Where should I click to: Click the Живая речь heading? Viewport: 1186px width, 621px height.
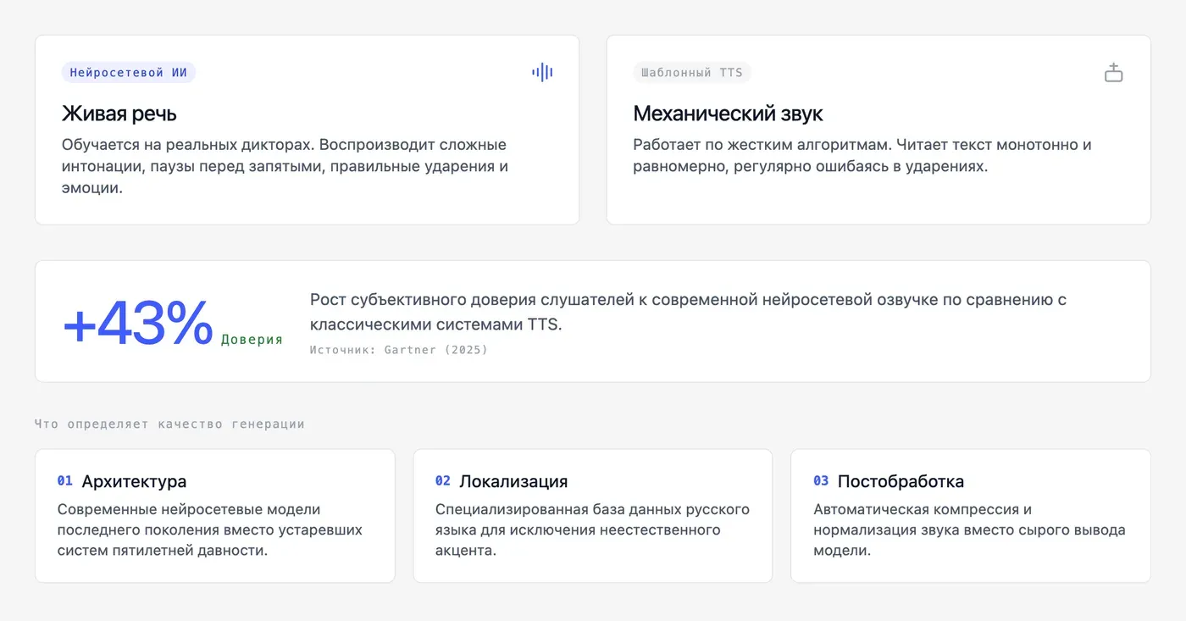pos(119,114)
